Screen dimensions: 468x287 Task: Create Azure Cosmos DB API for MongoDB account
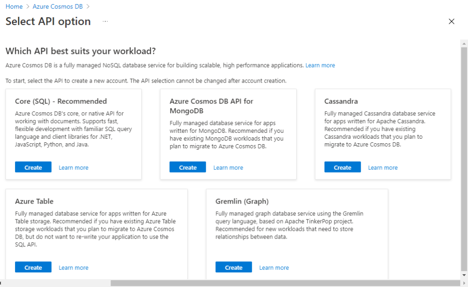[187, 167]
